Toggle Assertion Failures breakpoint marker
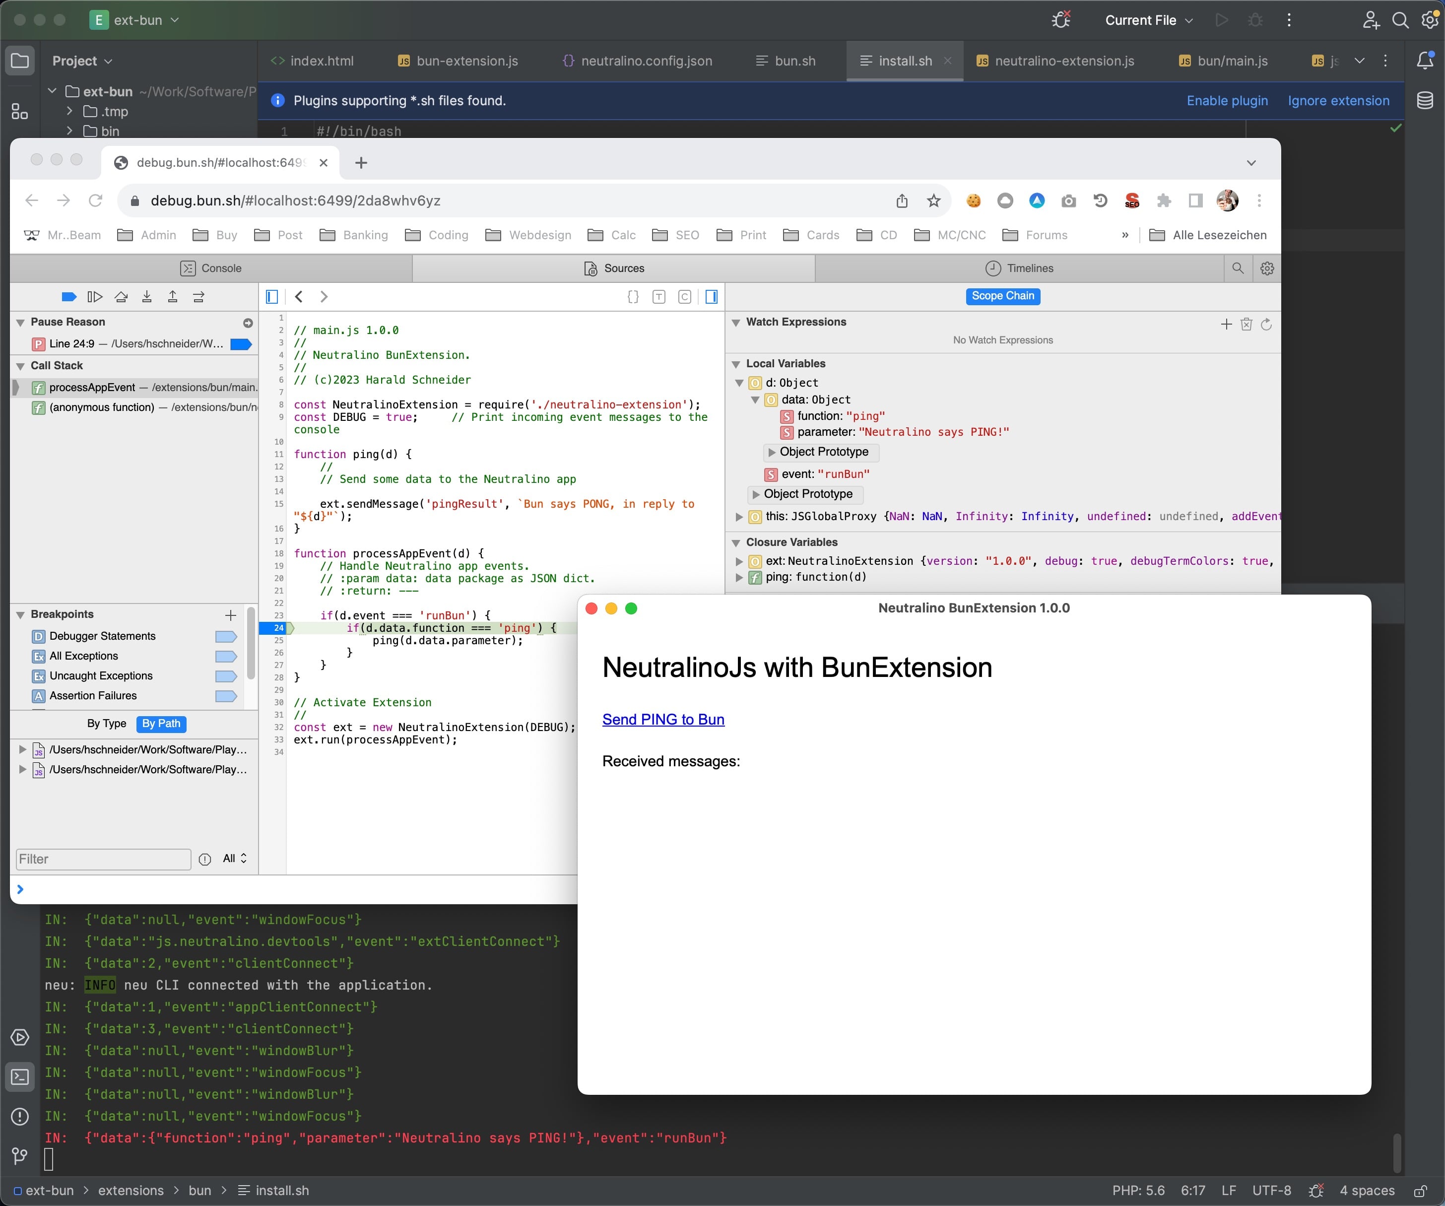Screen dimensions: 1445x1206 (x=226, y=697)
